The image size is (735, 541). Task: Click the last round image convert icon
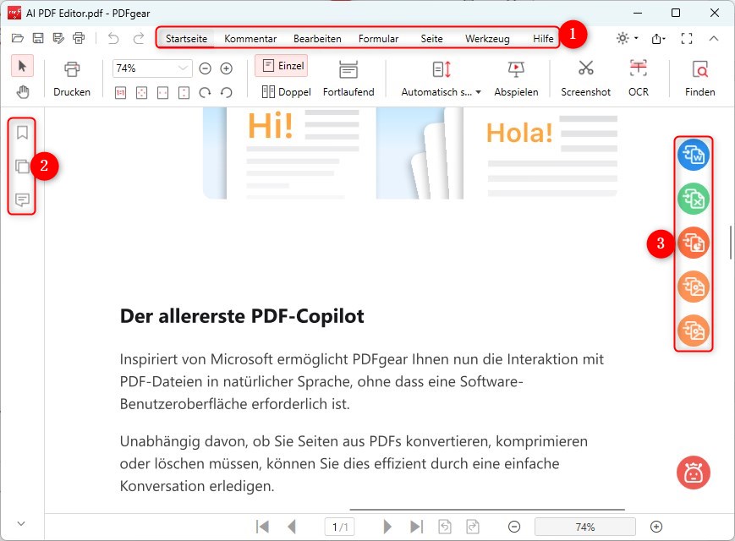694,331
